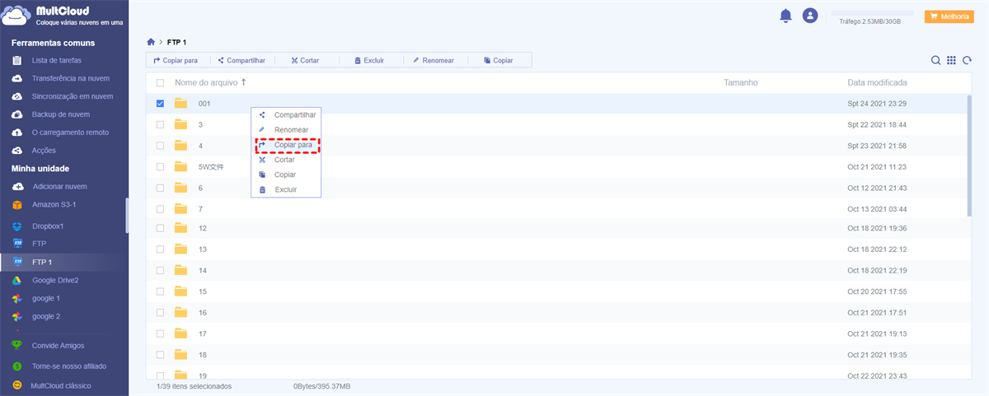Open the FTP drive in the sidebar
This screenshot has width=989, height=396.
(63, 244)
